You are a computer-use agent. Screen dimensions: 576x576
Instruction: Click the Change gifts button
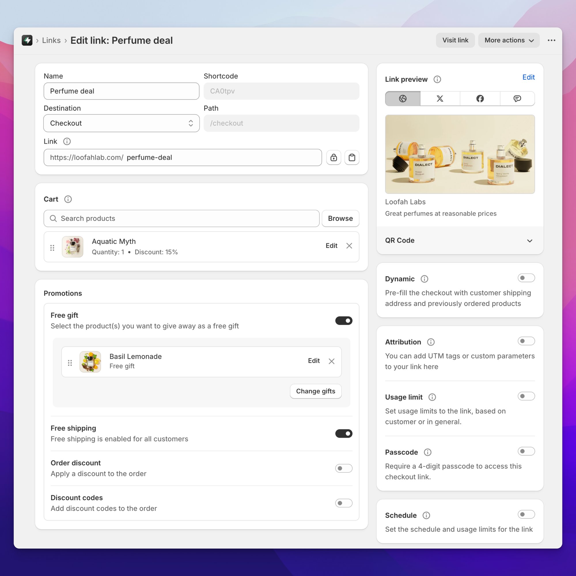315,391
